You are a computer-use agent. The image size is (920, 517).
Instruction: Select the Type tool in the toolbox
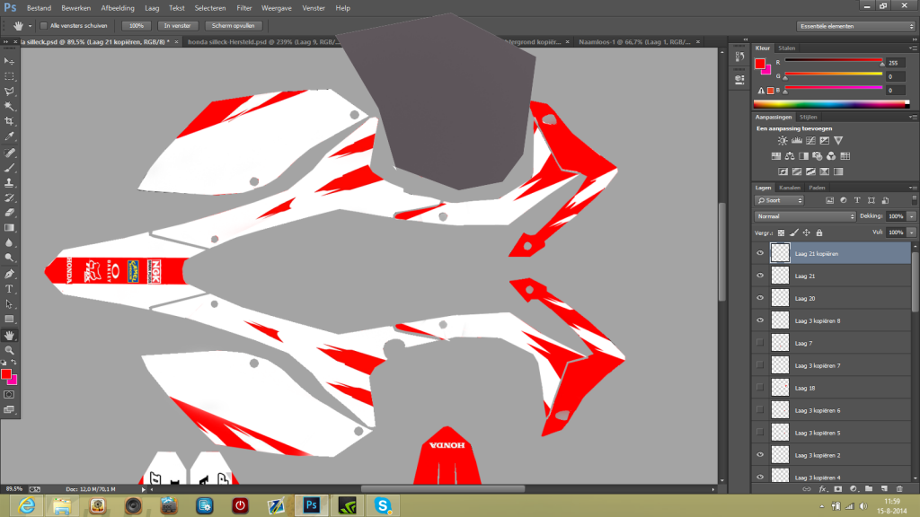[9, 289]
